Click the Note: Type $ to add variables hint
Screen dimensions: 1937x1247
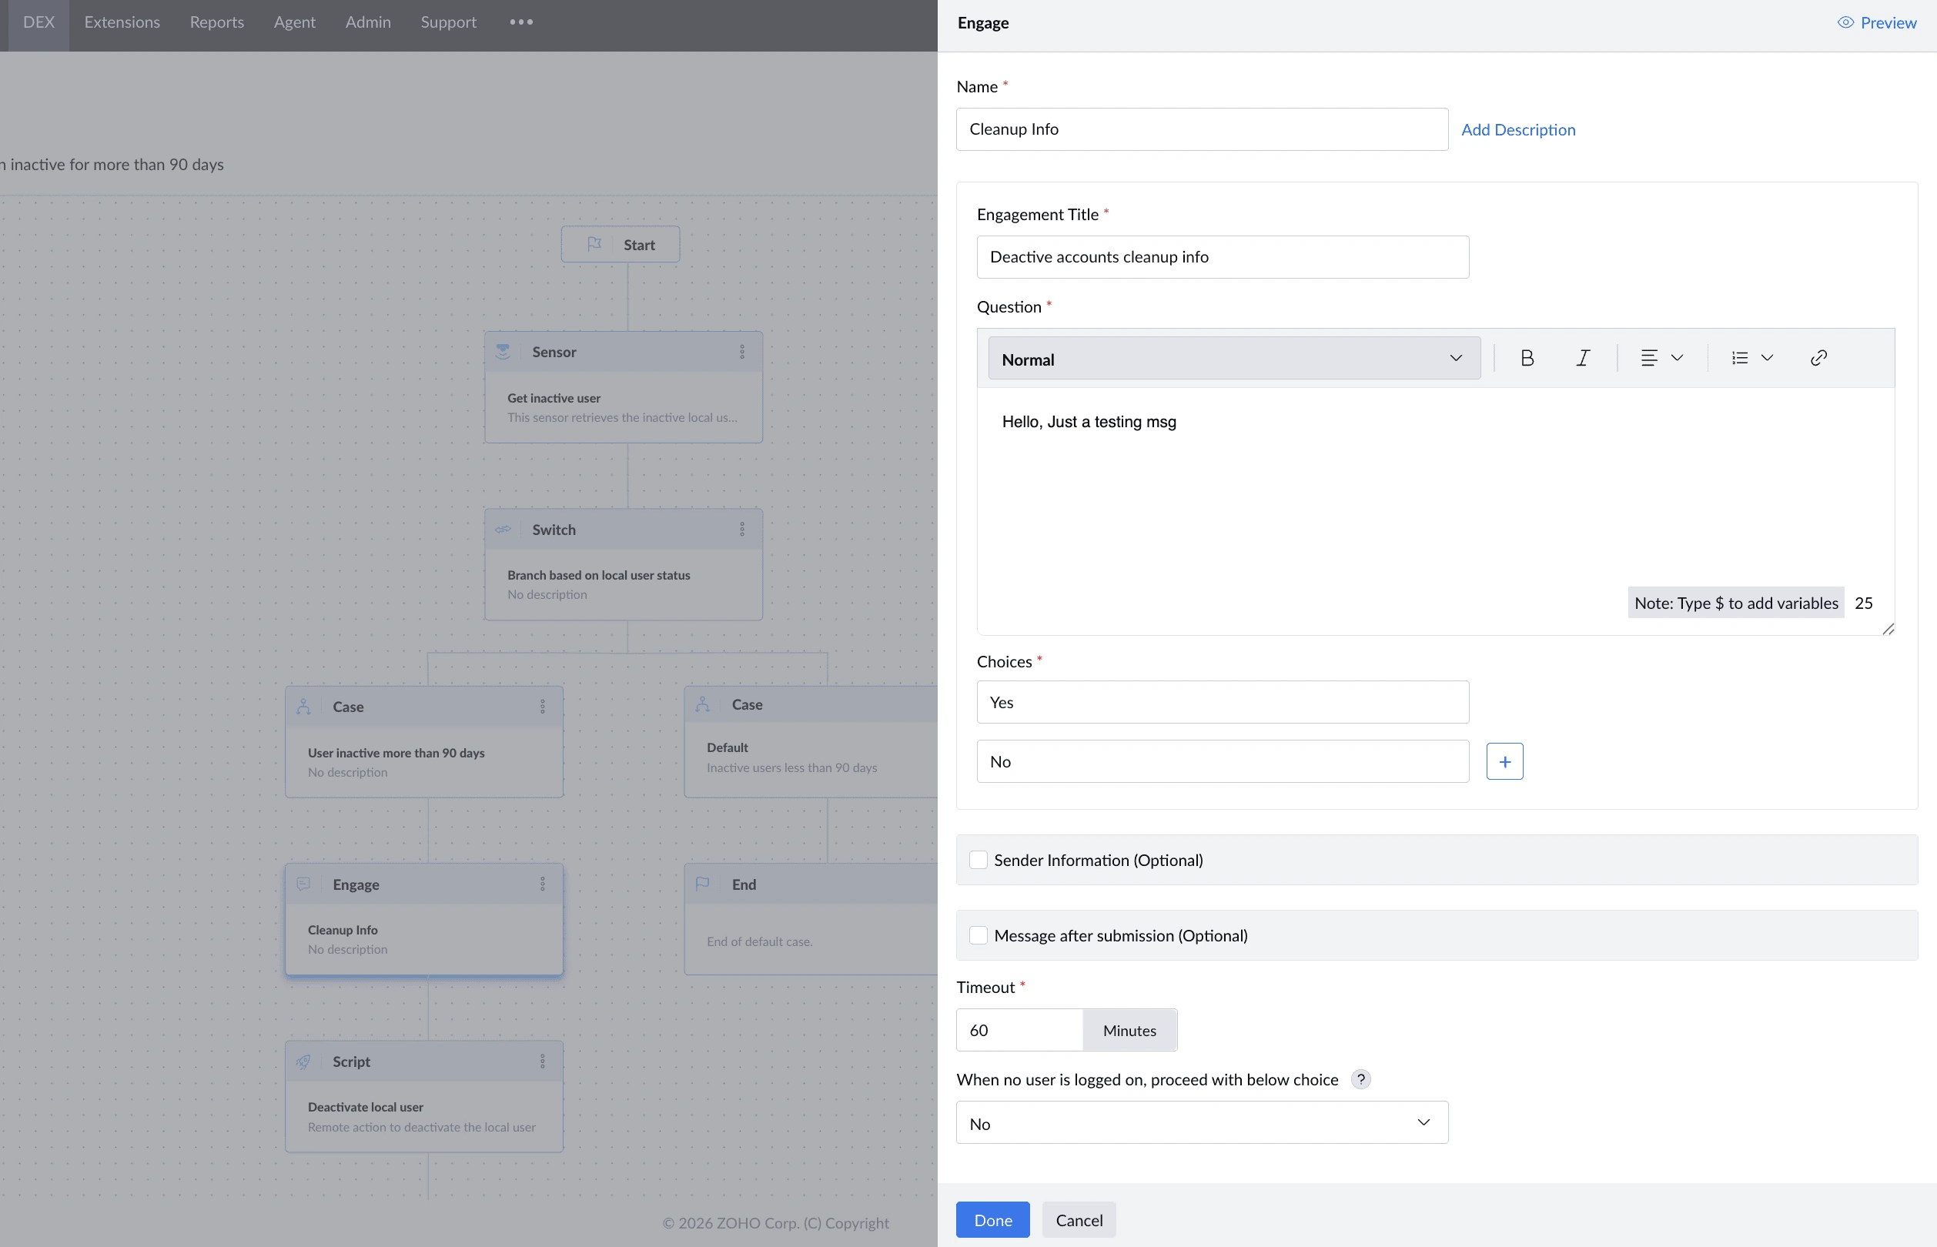pos(1736,603)
